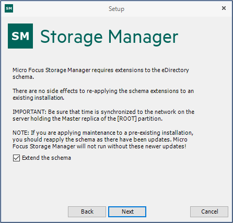
Task: Uncheck the Extend the schema checkbox
Action: click(16, 158)
